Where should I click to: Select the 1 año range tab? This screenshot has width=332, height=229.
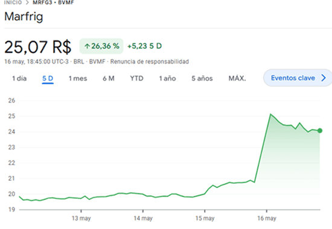pyautogui.click(x=167, y=78)
